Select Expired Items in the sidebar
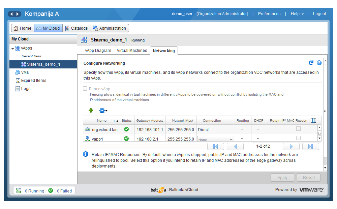The width and height of the screenshot is (337, 209). coord(33,81)
